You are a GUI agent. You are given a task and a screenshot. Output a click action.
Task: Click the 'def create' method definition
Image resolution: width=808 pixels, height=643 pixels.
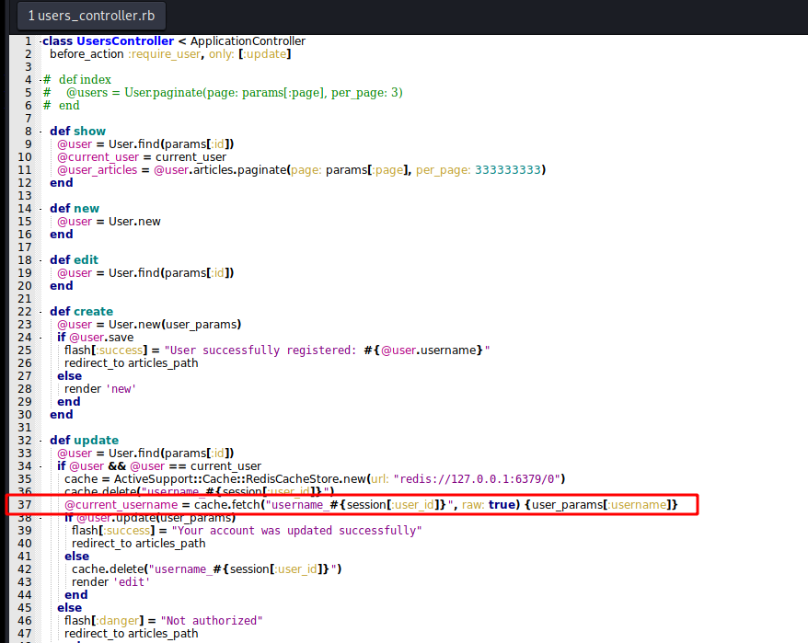(81, 312)
